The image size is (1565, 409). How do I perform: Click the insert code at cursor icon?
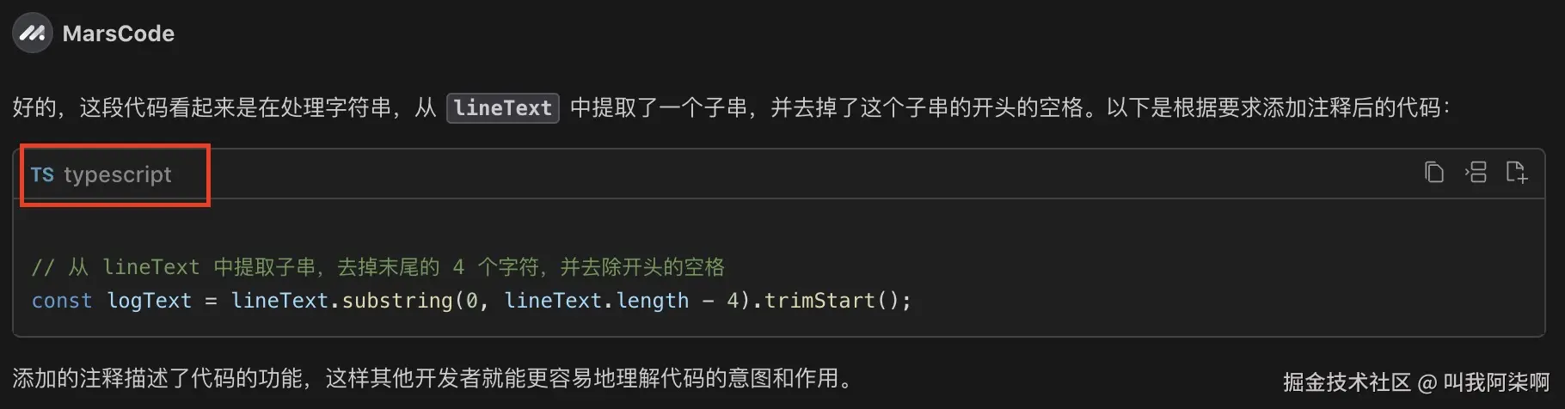(1476, 173)
